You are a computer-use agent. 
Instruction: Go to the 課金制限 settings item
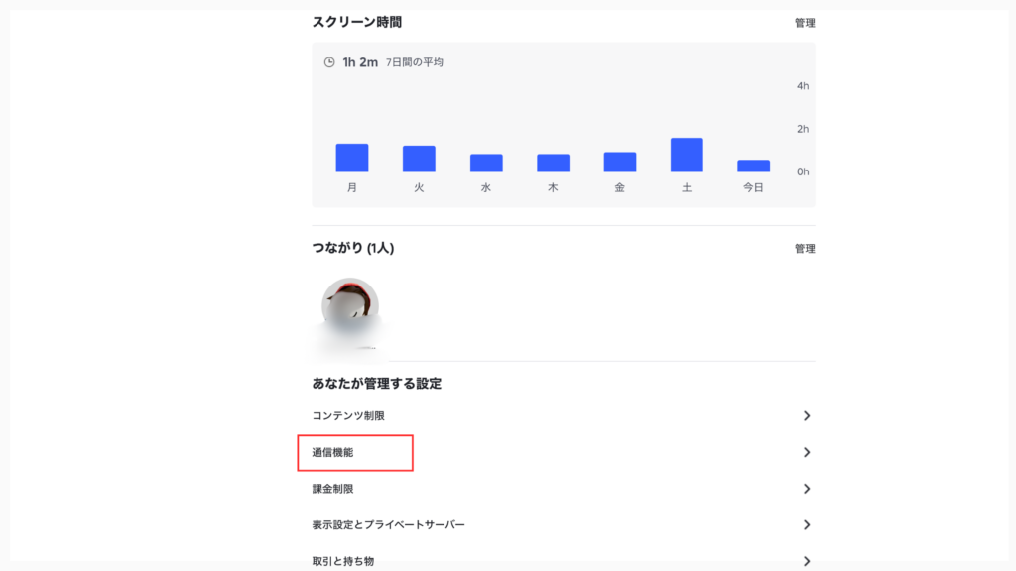pyautogui.click(x=333, y=489)
